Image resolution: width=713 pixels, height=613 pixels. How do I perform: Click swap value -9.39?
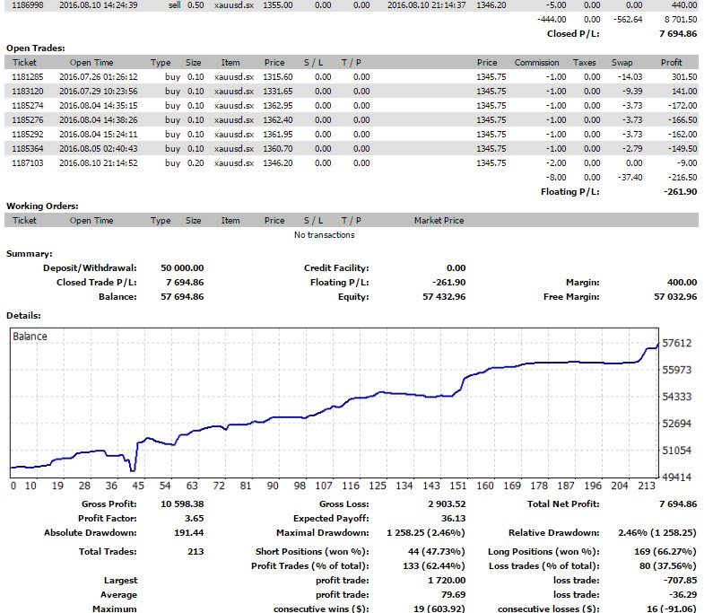(x=632, y=91)
